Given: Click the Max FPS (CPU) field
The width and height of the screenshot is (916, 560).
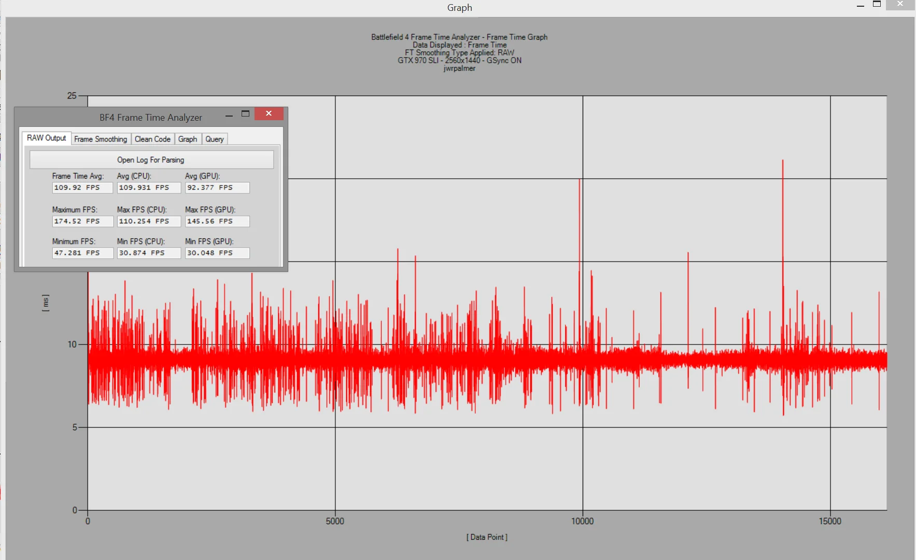Looking at the screenshot, I should click(x=149, y=221).
